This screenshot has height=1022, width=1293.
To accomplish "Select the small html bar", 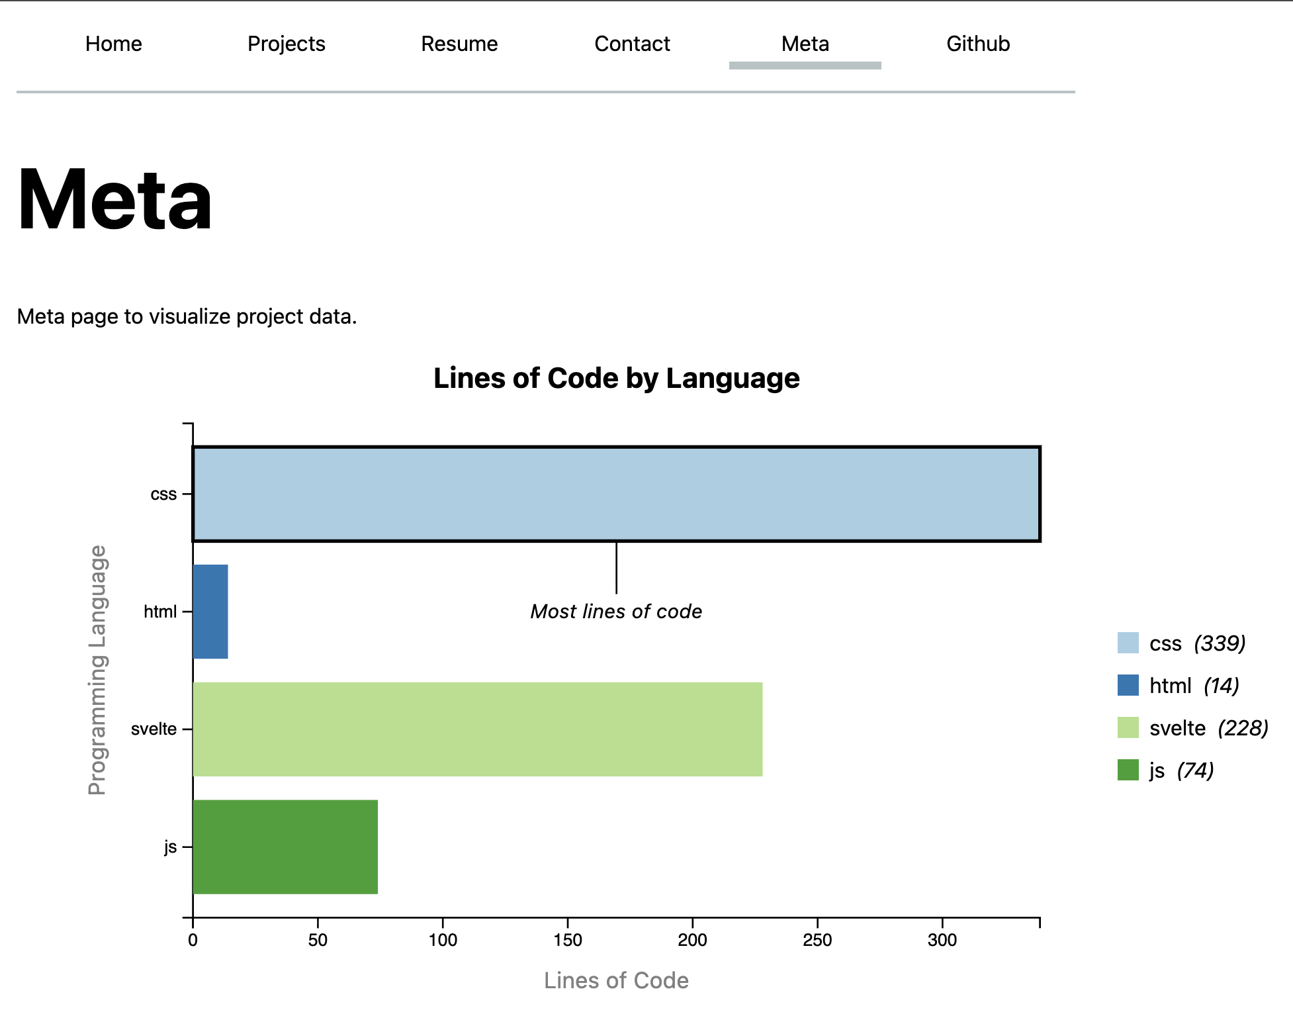I will [x=209, y=610].
